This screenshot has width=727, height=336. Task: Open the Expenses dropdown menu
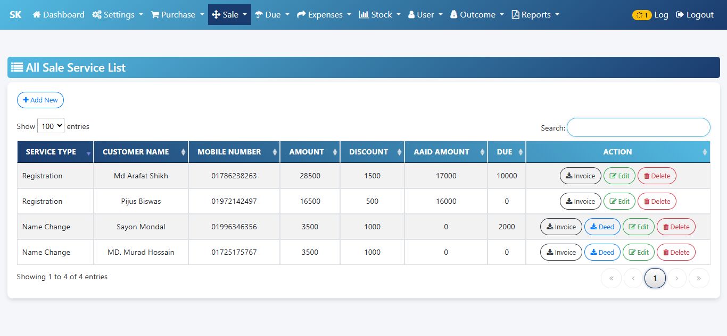pos(324,15)
